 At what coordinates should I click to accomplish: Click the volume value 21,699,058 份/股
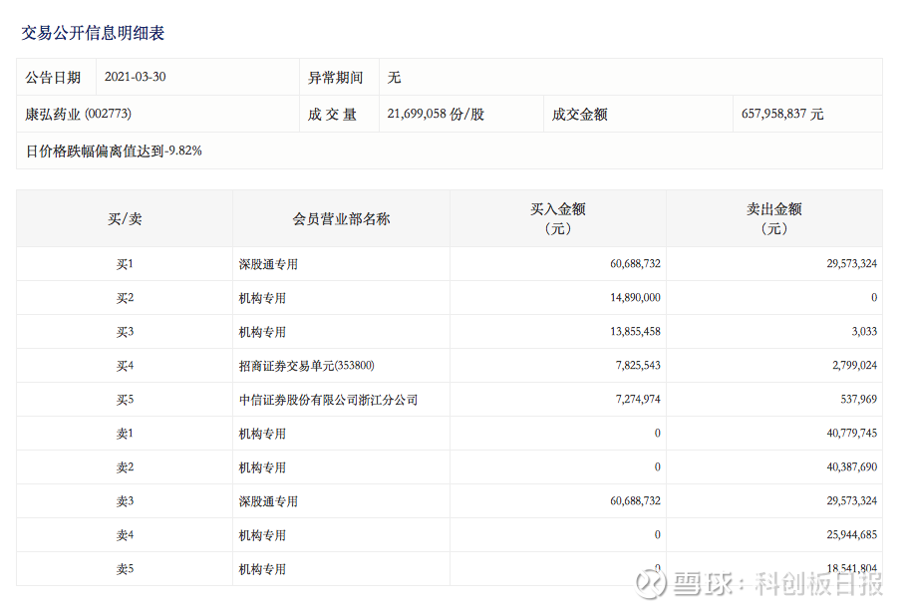pos(436,115)
